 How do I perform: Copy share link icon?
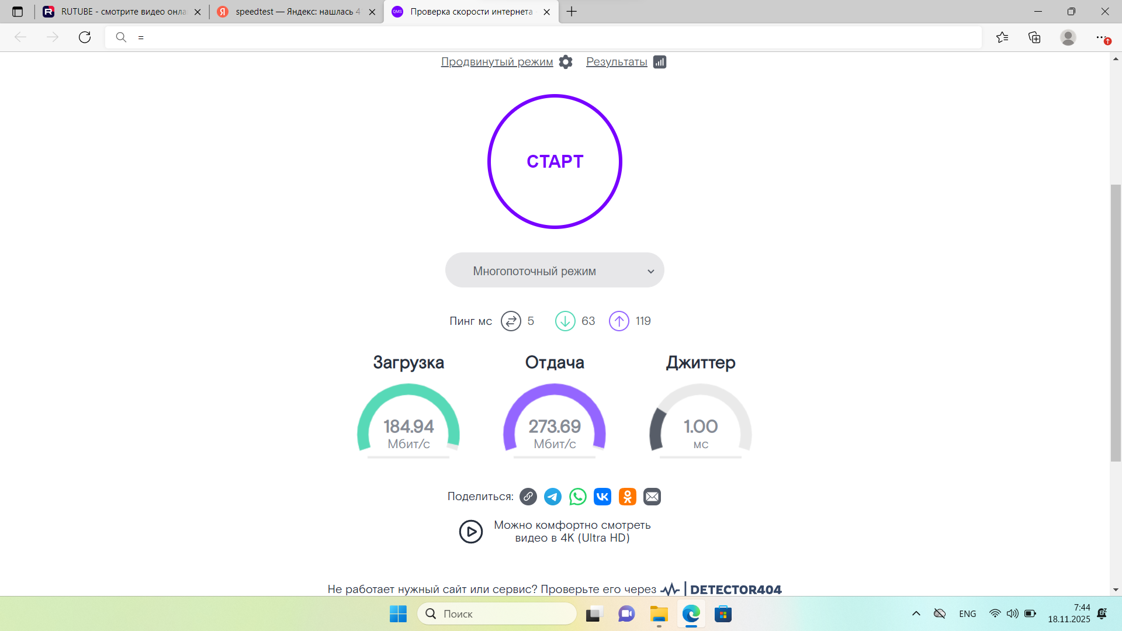(528, 497)
